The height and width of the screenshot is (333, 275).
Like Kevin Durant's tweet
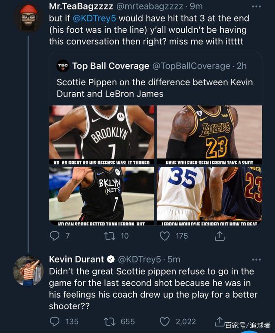[165, 321]
